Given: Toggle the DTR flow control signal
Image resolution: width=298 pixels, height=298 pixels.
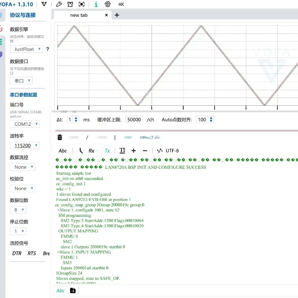Looking at the screenshot, I should pyautogui.click(x=17, y=253).
